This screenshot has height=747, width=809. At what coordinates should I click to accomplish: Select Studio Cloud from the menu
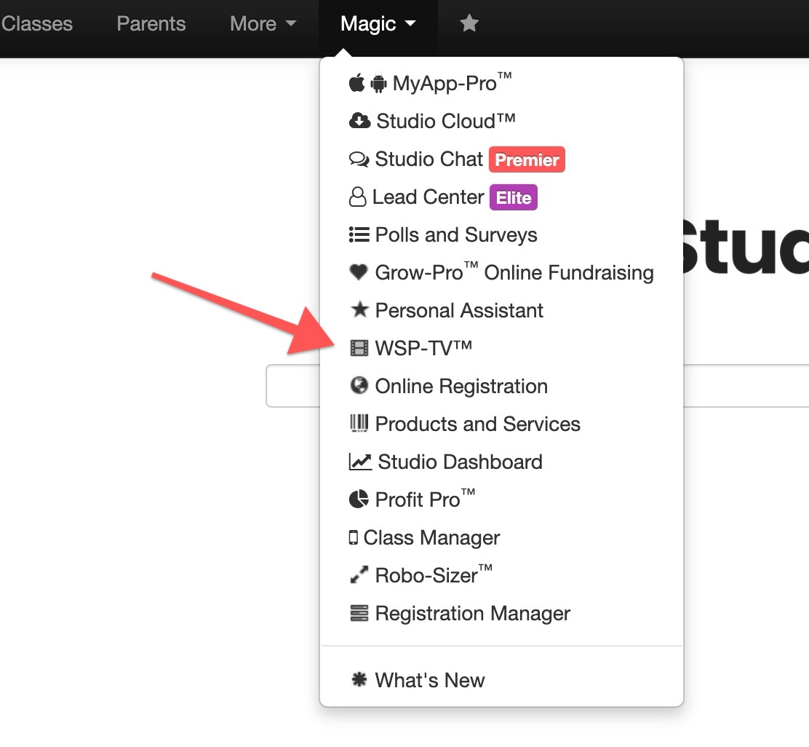coord(501,121)
